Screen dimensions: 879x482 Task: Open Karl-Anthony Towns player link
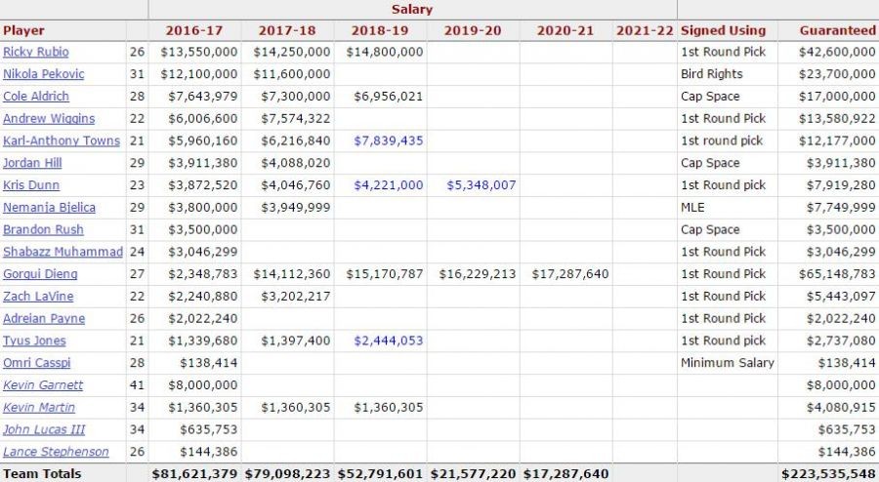pos(62,141)
